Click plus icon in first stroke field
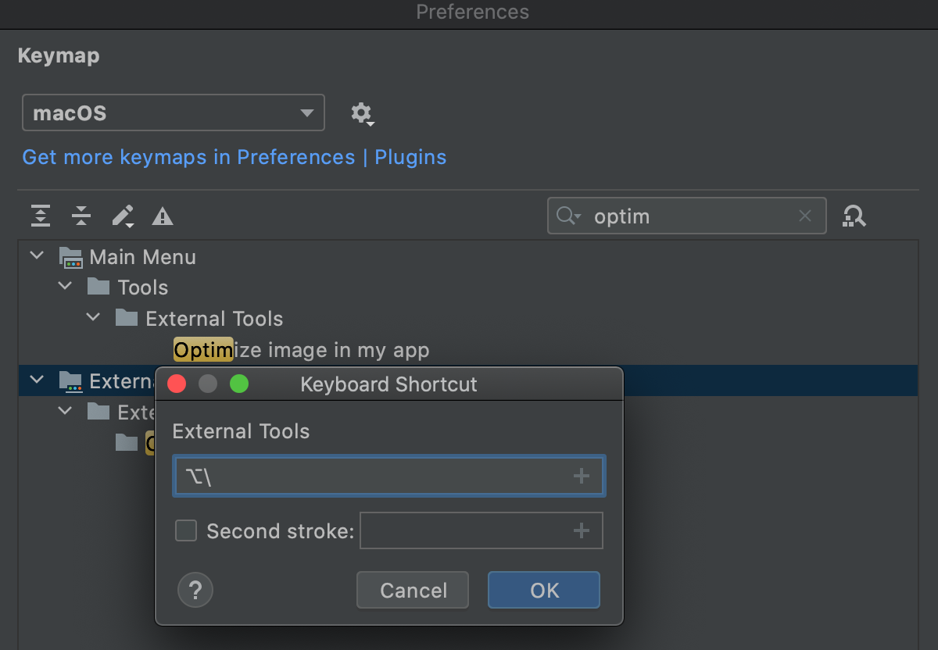This screenshot has height=650, width=938. (582, 475)
